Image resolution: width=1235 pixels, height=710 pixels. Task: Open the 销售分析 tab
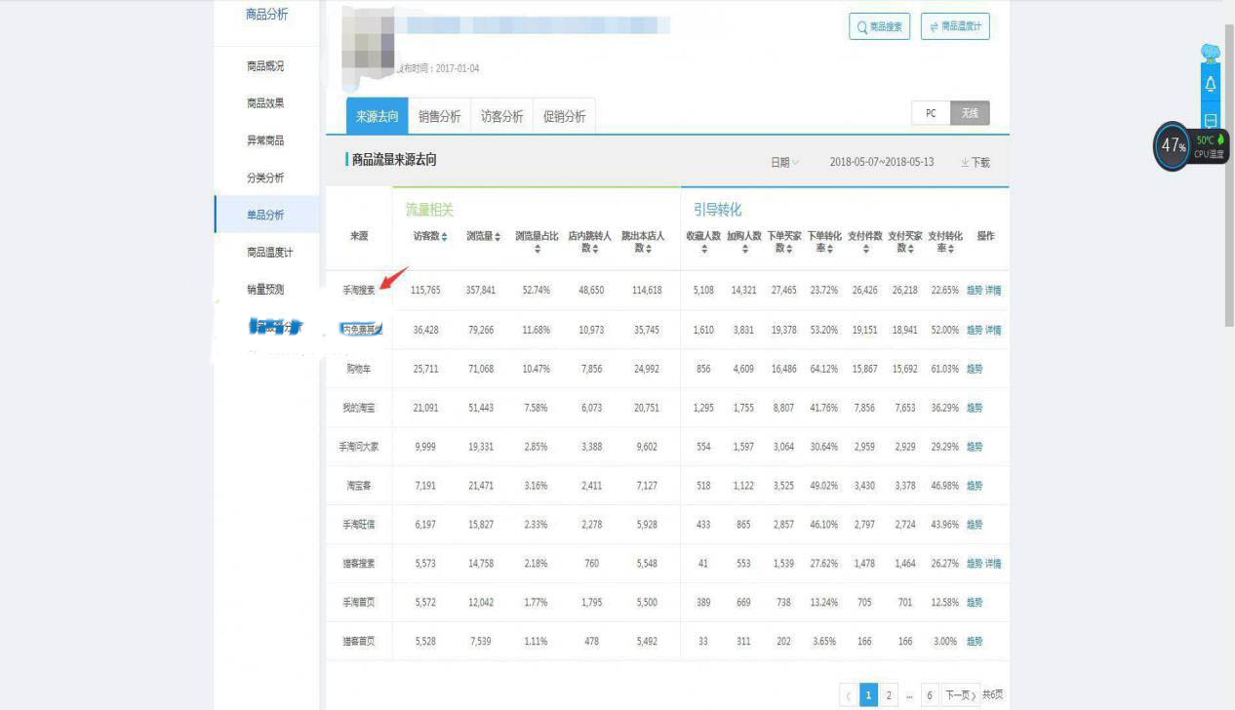coord(439,116)
